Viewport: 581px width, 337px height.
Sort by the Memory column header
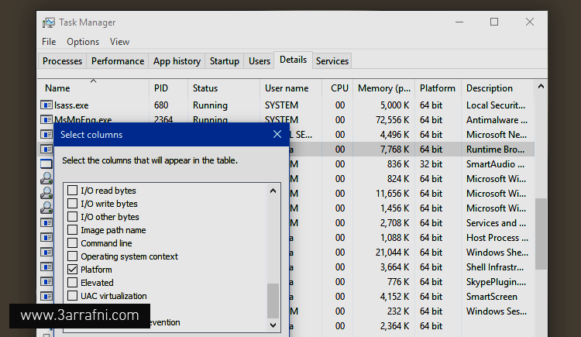[x=384, y=88]
